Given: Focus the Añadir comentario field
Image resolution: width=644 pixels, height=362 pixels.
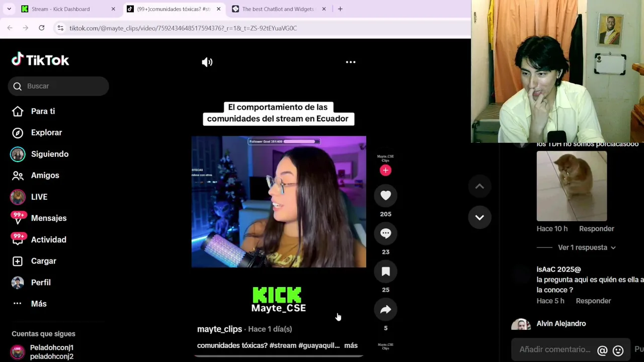Looking at the screenshot, I should pyautogui.click(x=555, y=349).
